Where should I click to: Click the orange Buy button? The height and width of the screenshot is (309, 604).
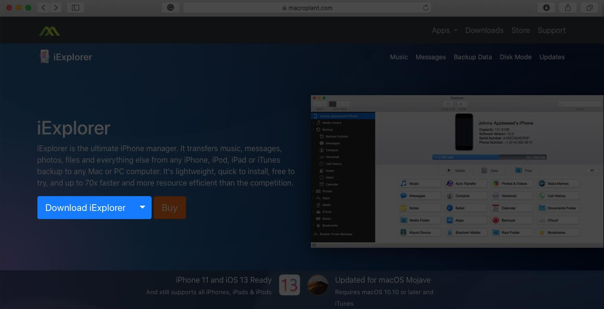click(x=169, y=208)
